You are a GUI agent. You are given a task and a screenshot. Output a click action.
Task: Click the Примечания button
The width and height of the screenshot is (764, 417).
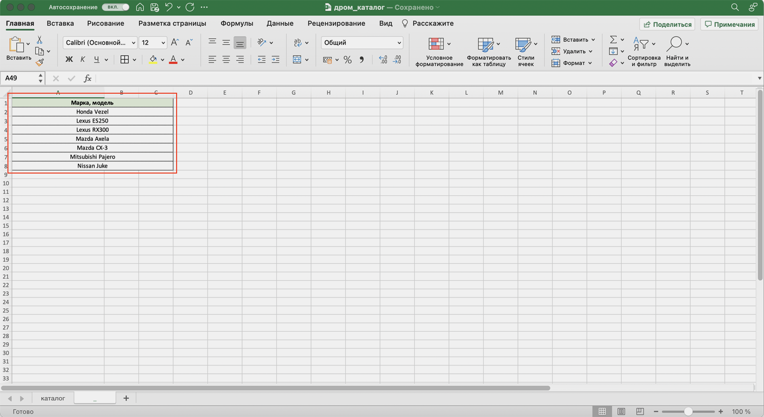click(730, 24)
